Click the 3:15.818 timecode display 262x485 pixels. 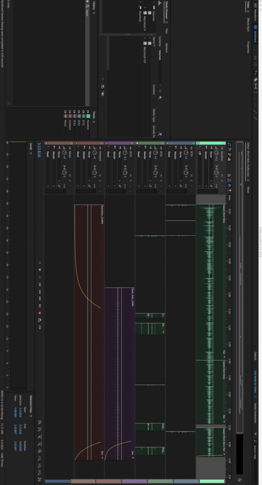click(x=40, y=149)
